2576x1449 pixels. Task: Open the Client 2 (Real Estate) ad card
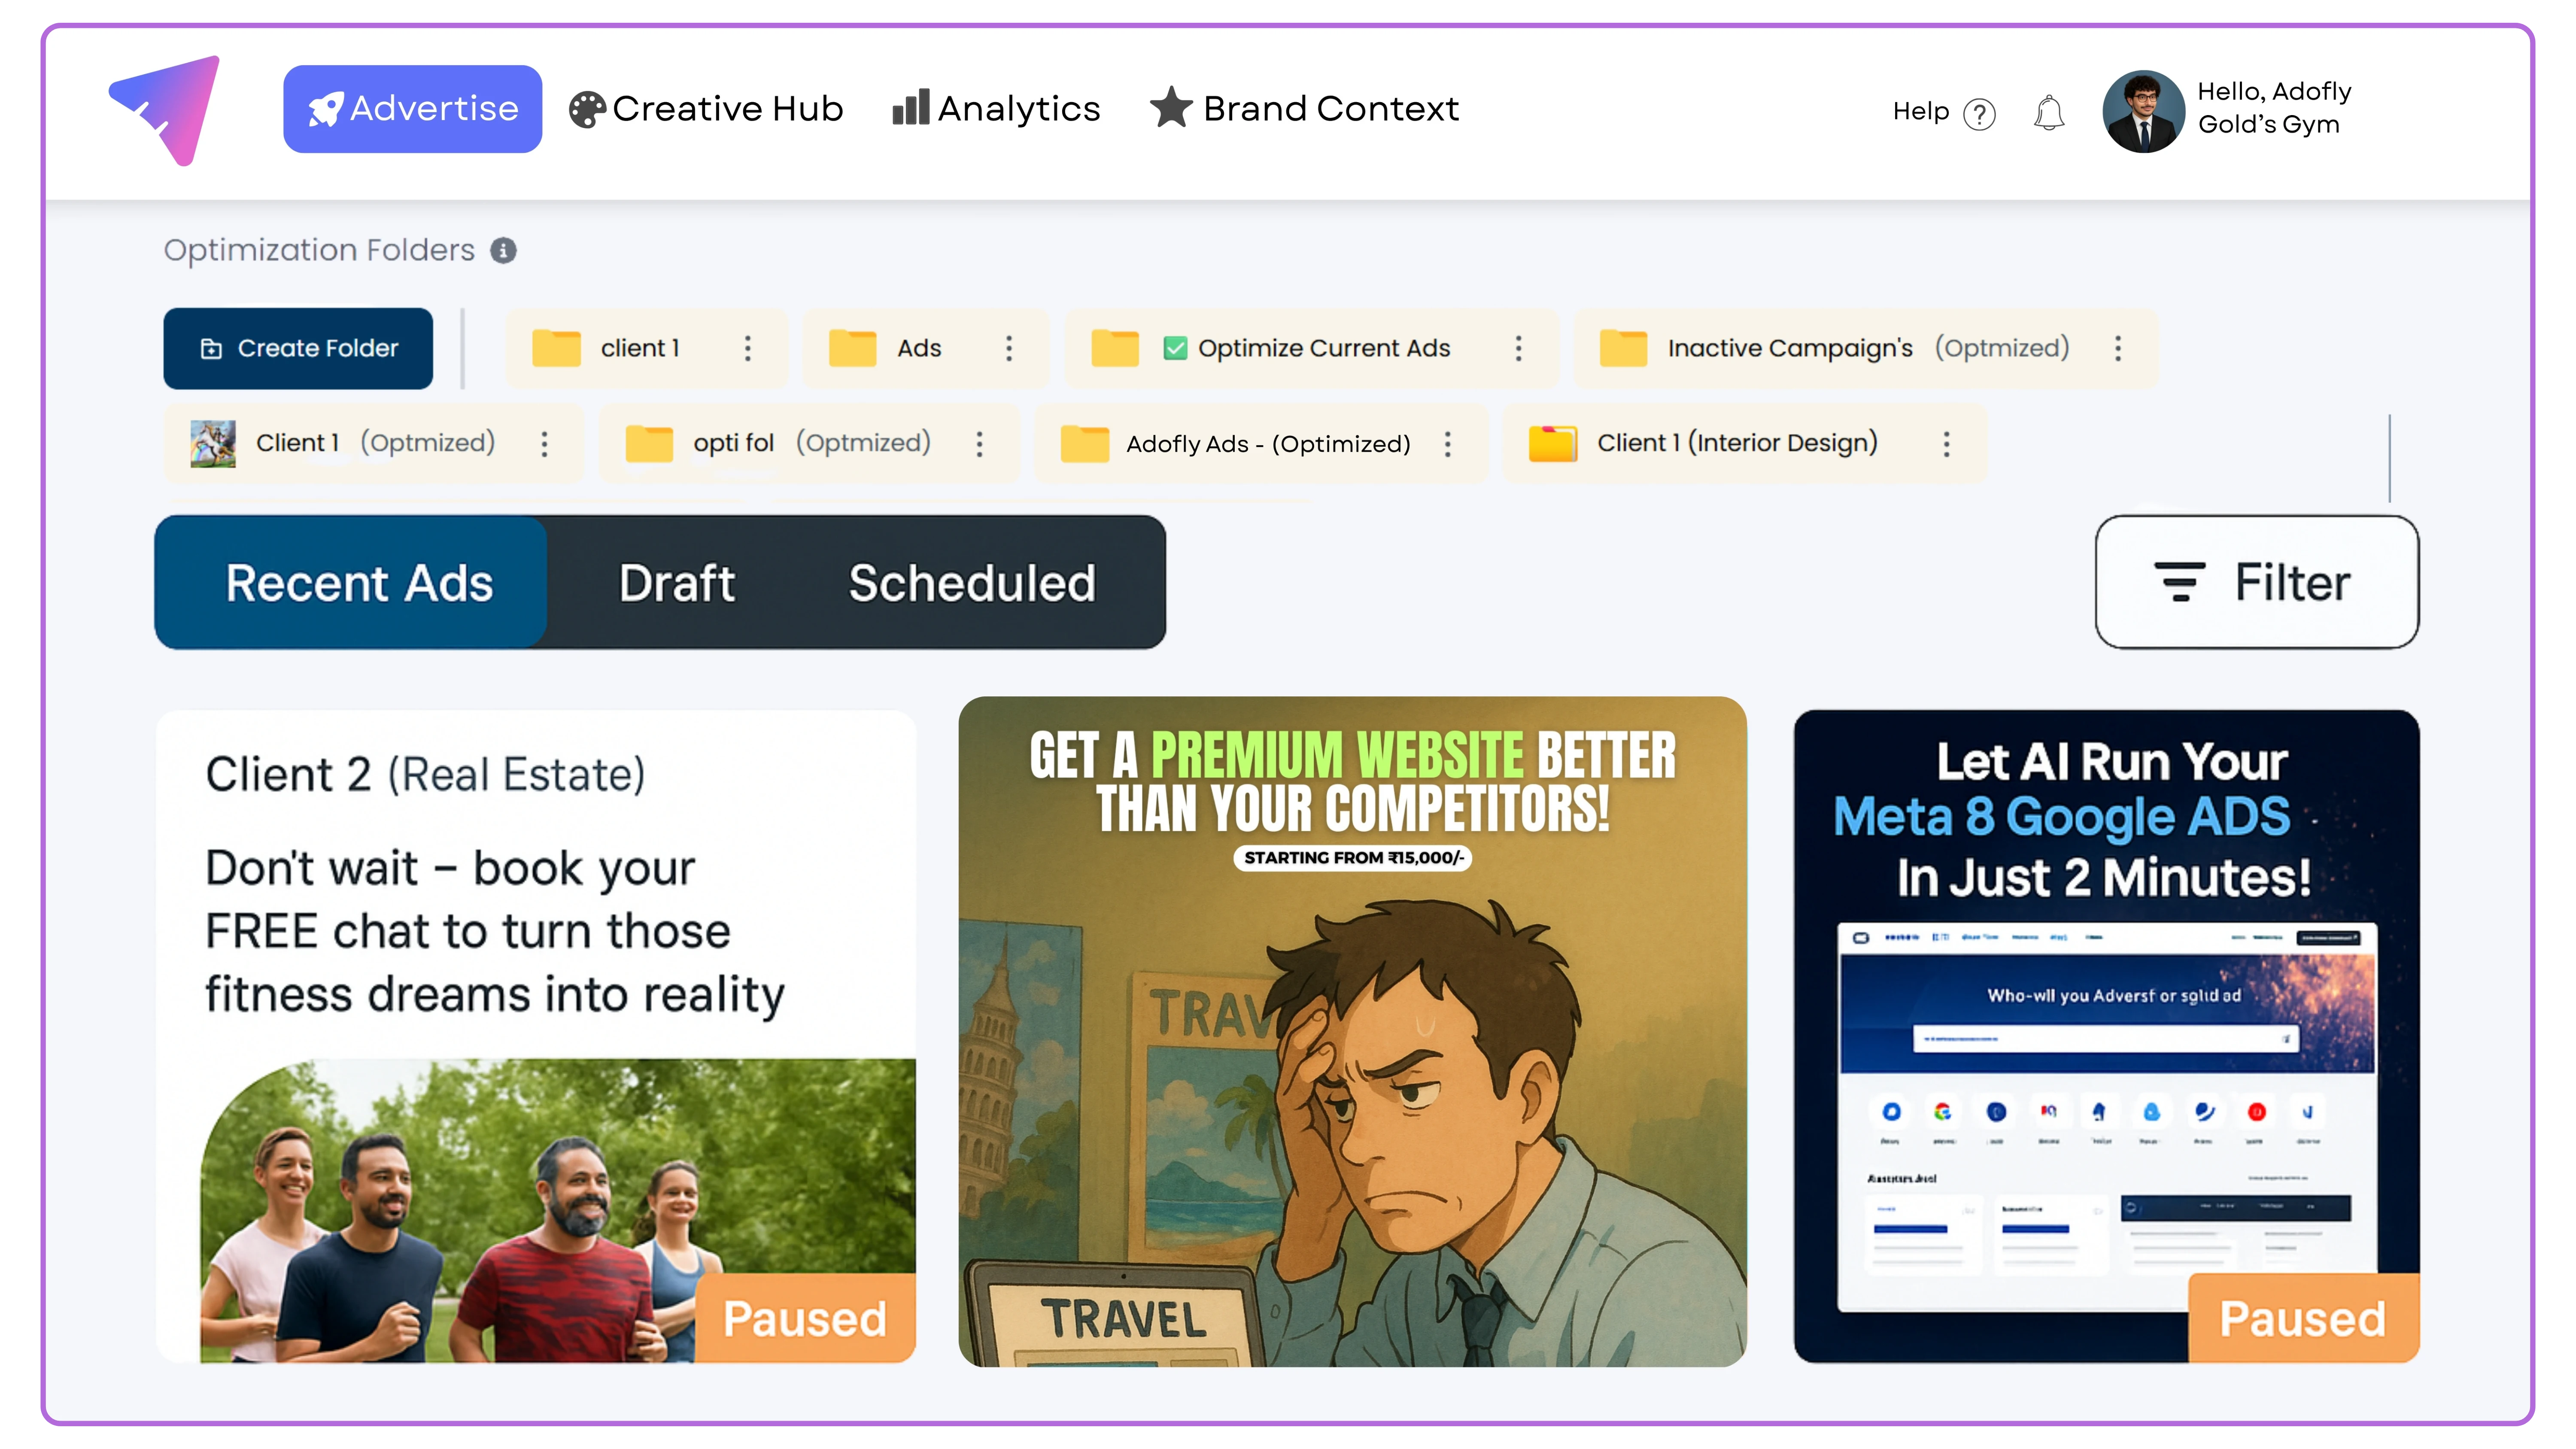click(536, 1036)
